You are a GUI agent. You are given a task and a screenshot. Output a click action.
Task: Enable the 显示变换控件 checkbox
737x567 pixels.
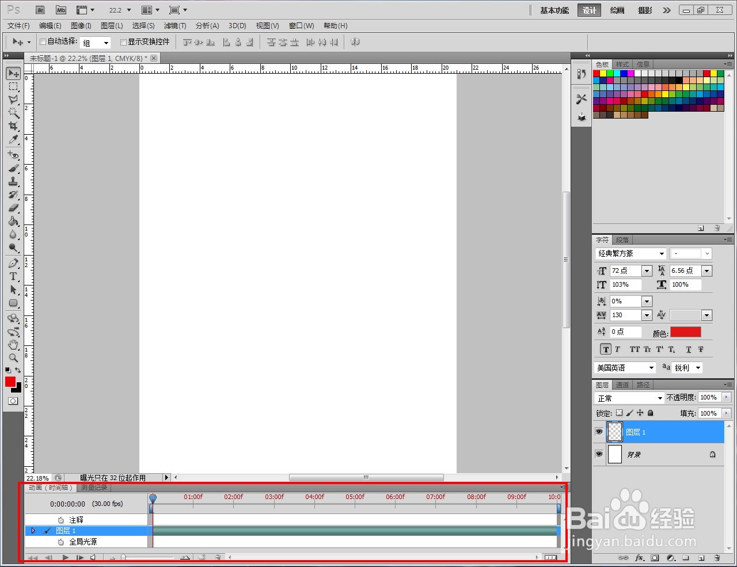(123, 42)
